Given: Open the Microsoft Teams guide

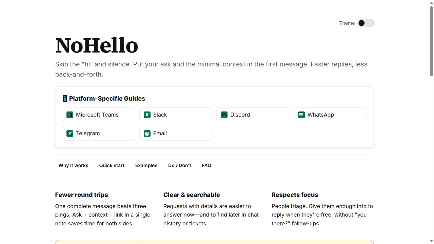Looking at the screenshot, I should coord(98,115).
